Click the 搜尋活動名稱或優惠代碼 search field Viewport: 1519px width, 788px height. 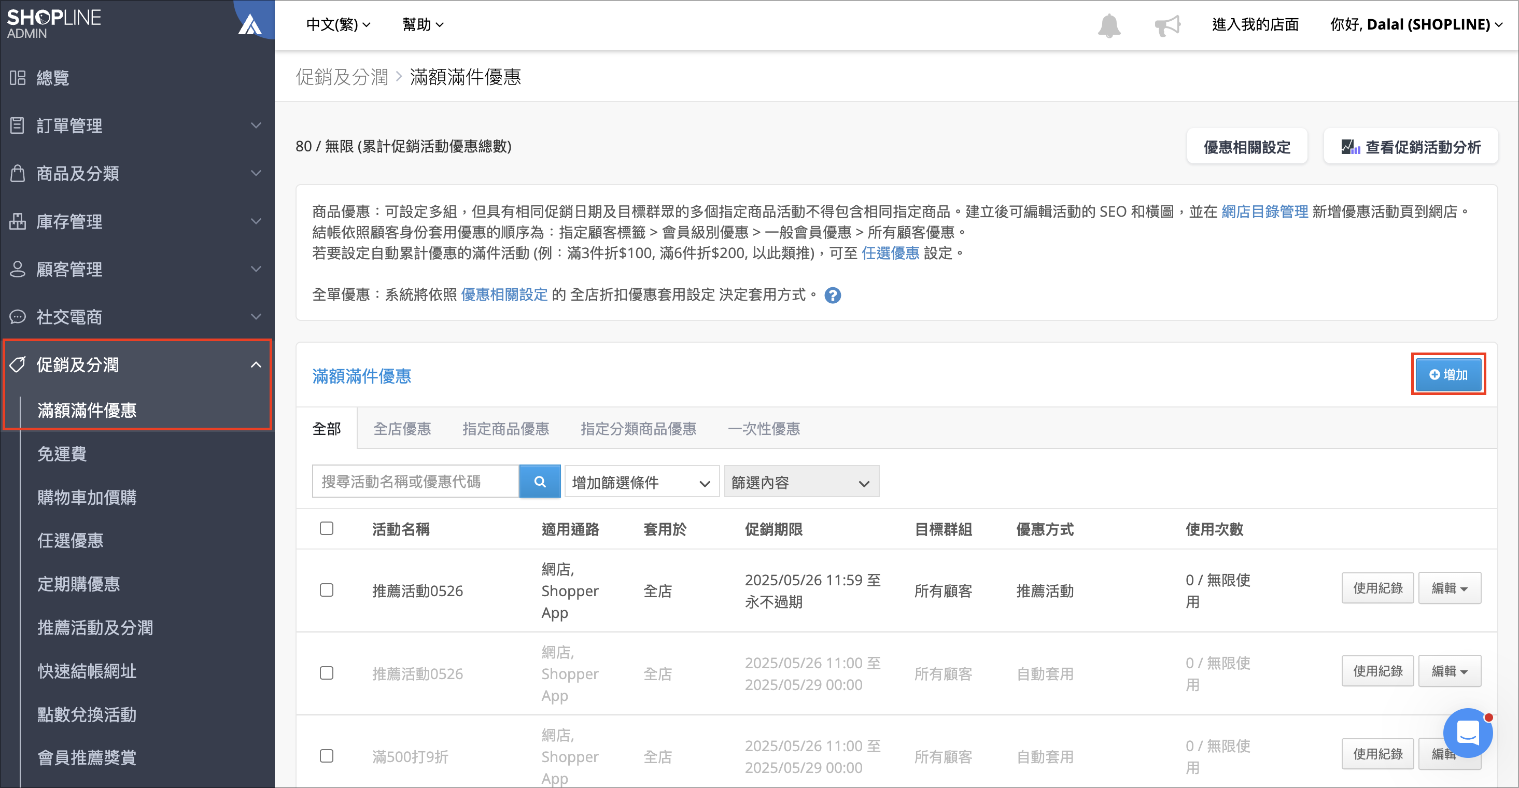click(415, 481)
